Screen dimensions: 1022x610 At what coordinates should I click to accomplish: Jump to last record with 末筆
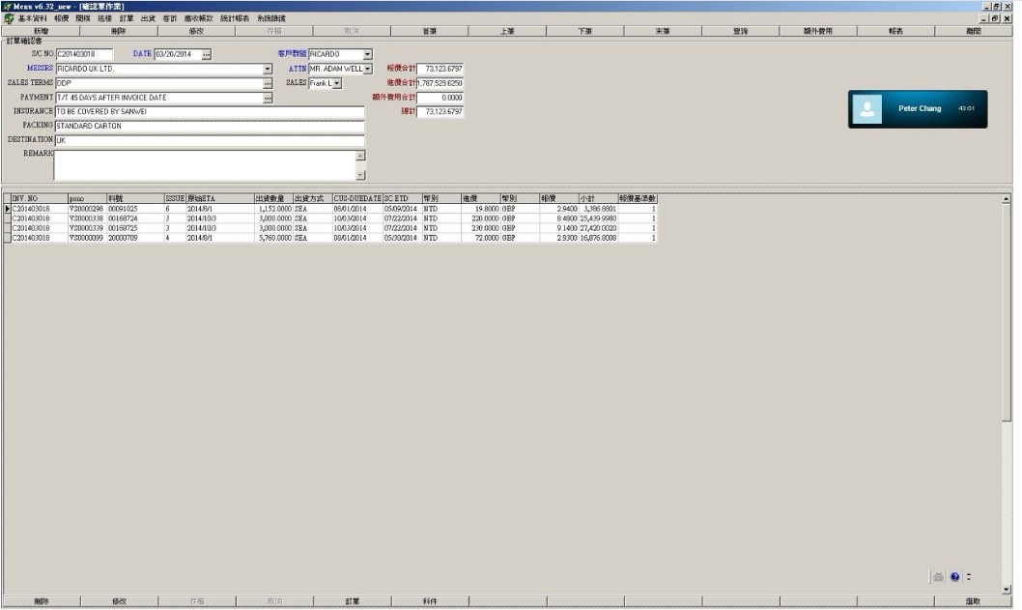point(663,31)
